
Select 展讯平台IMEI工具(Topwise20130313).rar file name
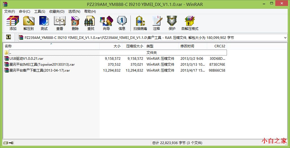pos(42,65)
